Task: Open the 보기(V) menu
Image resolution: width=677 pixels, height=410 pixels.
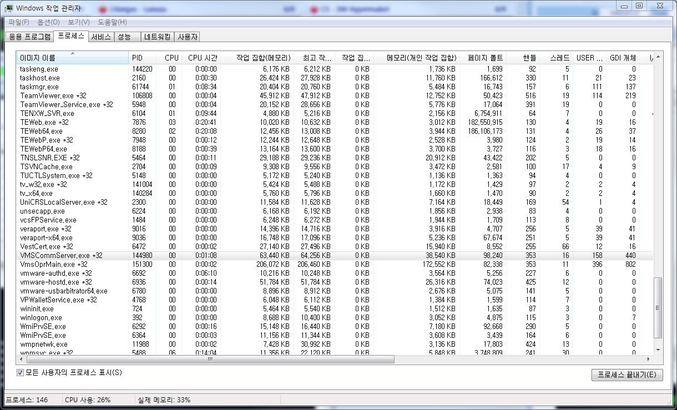Action: click(79, 22)
